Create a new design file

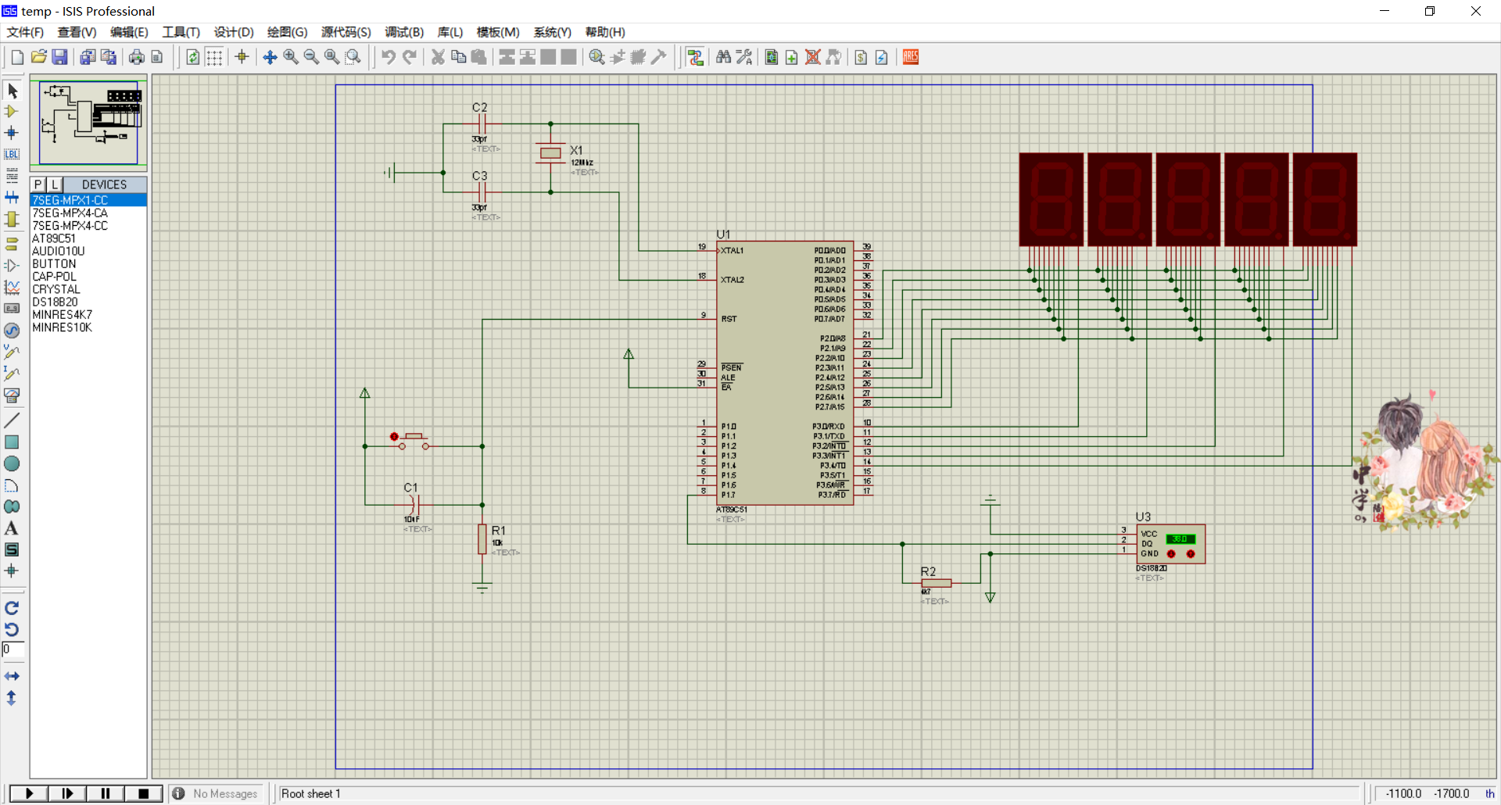point(17,57)
